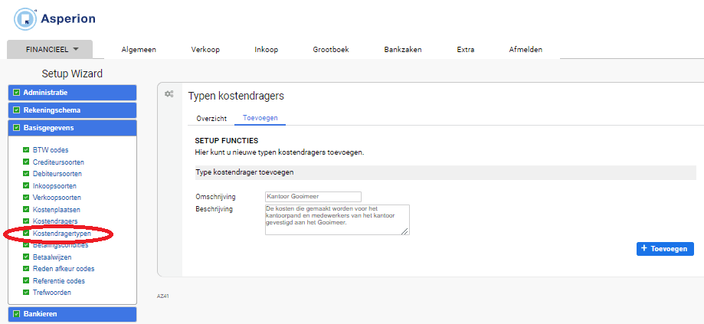The image size is (704, 324).
Task: Open the Inkoop menu
Action: coord(267,50)
